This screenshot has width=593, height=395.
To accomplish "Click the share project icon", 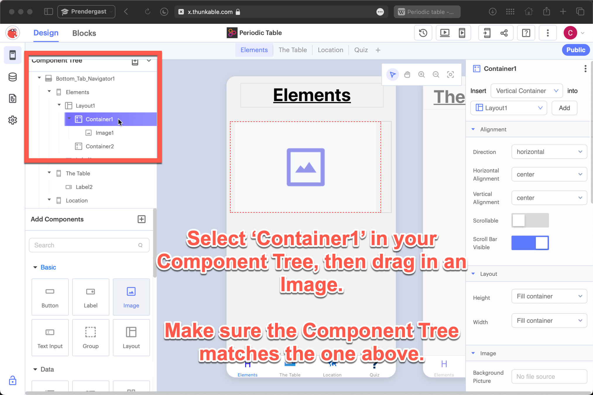I will tap(504, 33).
